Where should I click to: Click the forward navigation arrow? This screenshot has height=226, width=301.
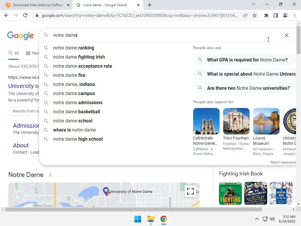coord(16,15)
